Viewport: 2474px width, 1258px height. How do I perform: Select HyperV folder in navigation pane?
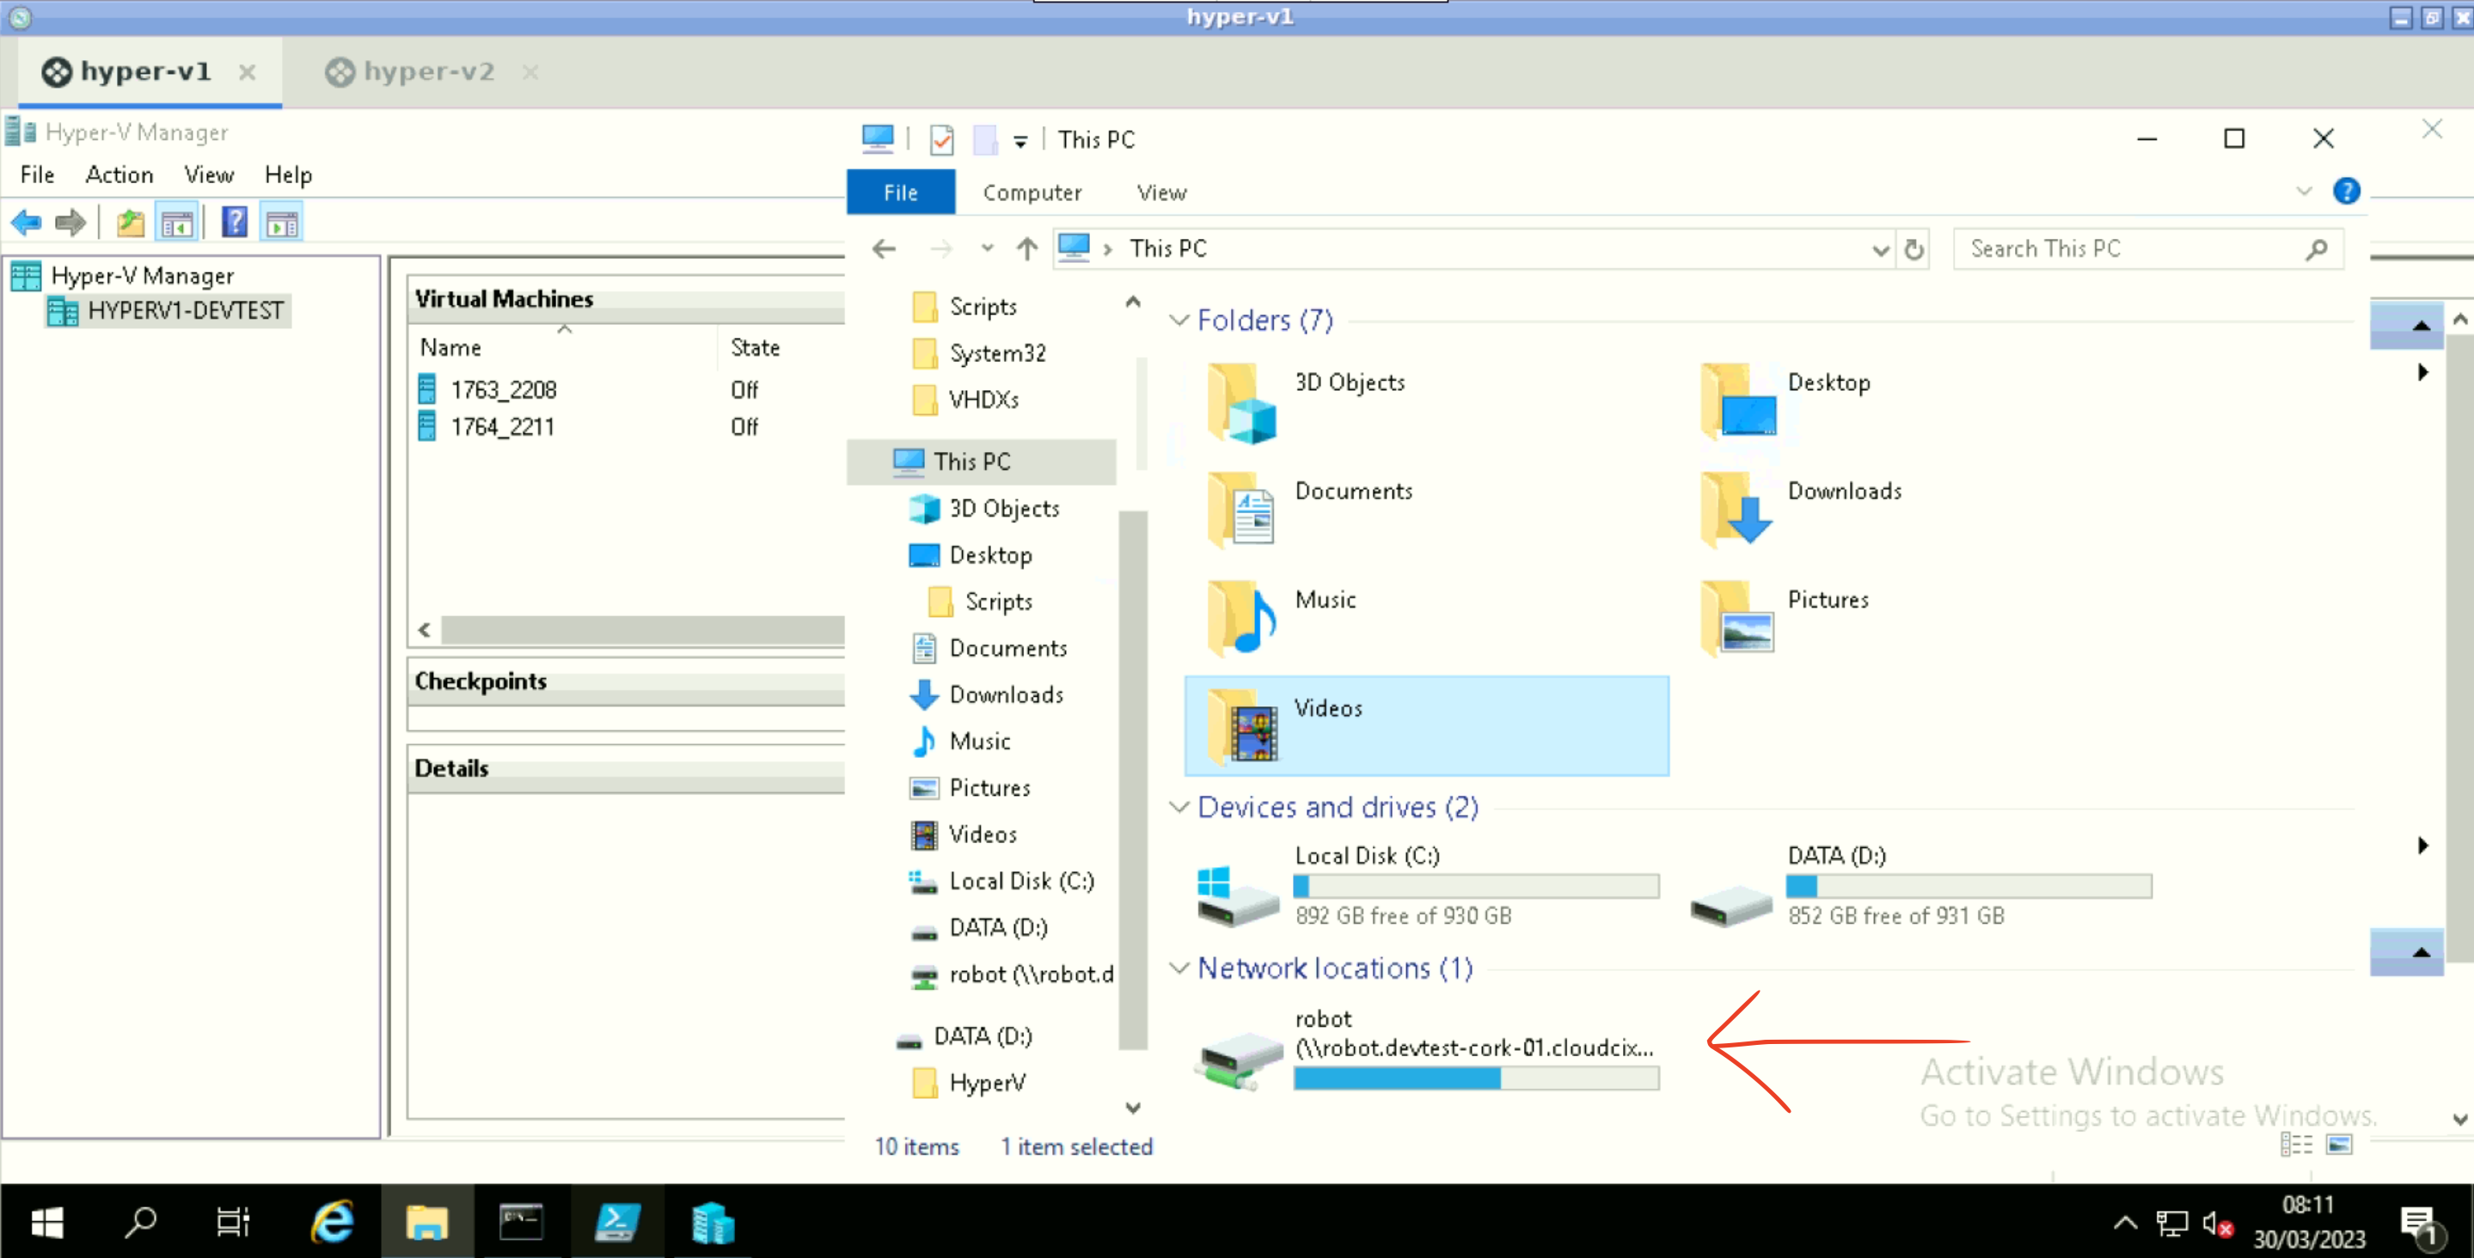988,1084
